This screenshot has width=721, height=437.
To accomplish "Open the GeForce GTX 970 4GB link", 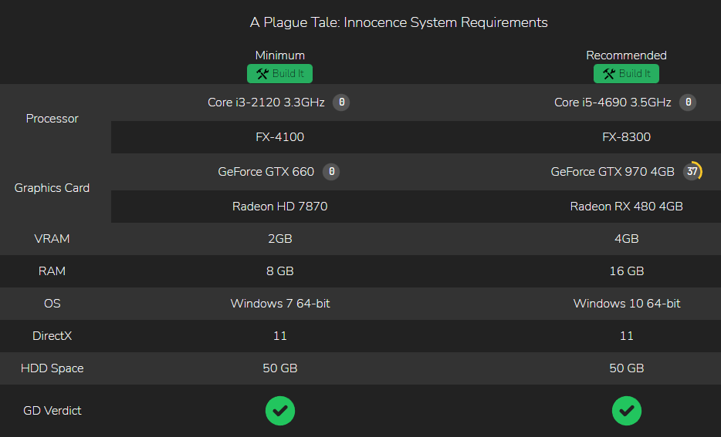I will tap(612, 172).
